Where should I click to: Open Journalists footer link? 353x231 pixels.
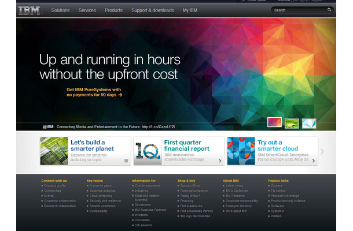pos(142,220)
